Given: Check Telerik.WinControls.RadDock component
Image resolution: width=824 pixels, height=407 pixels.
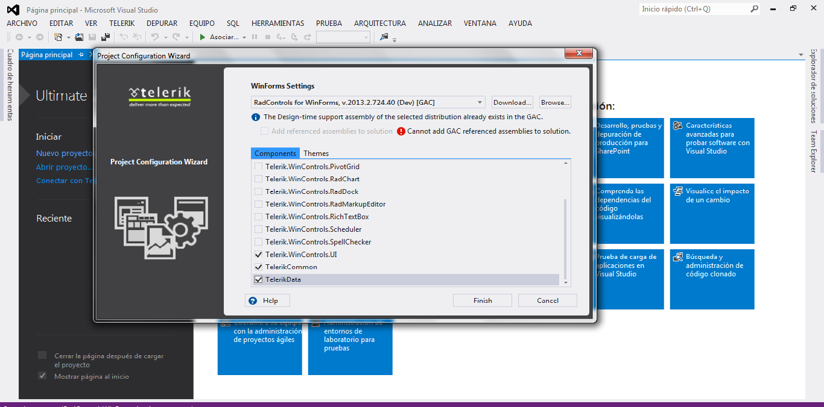Looking at the screenshot, I should (259, 191).
